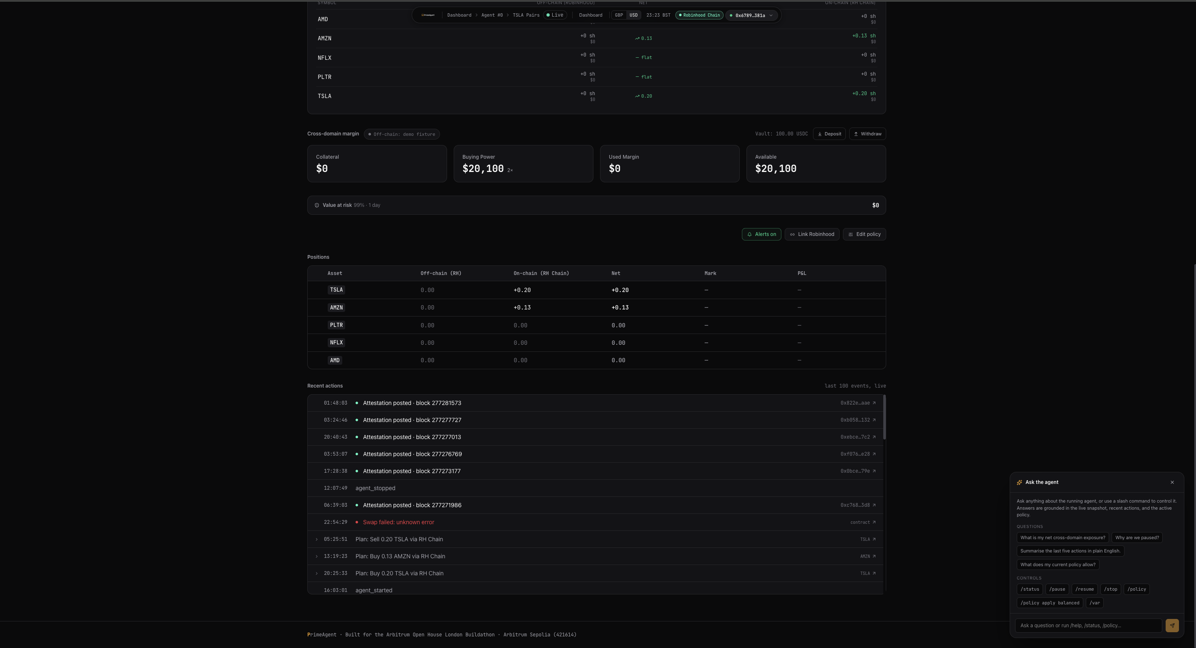Viewport: 1196px width, 648px height.
Task: Open wallet 0x6789…381a dropdown
Action: point(751,15)
